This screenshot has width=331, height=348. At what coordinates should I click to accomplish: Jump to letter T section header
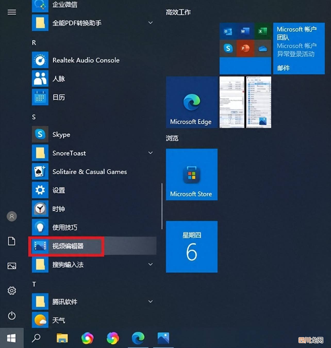coord(34,284)
